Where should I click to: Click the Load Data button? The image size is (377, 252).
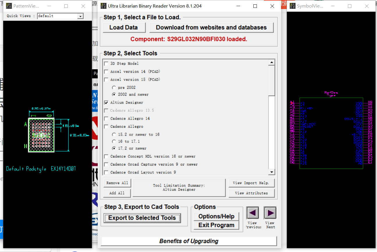[124, 27]
